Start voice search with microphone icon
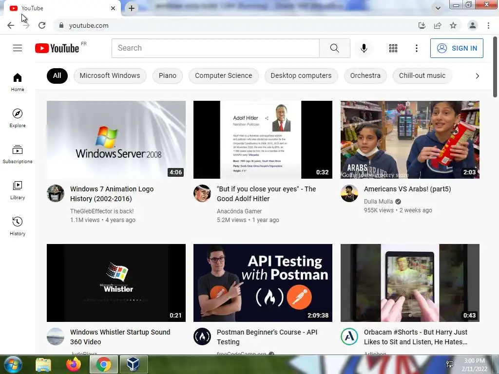 (364, 48)
